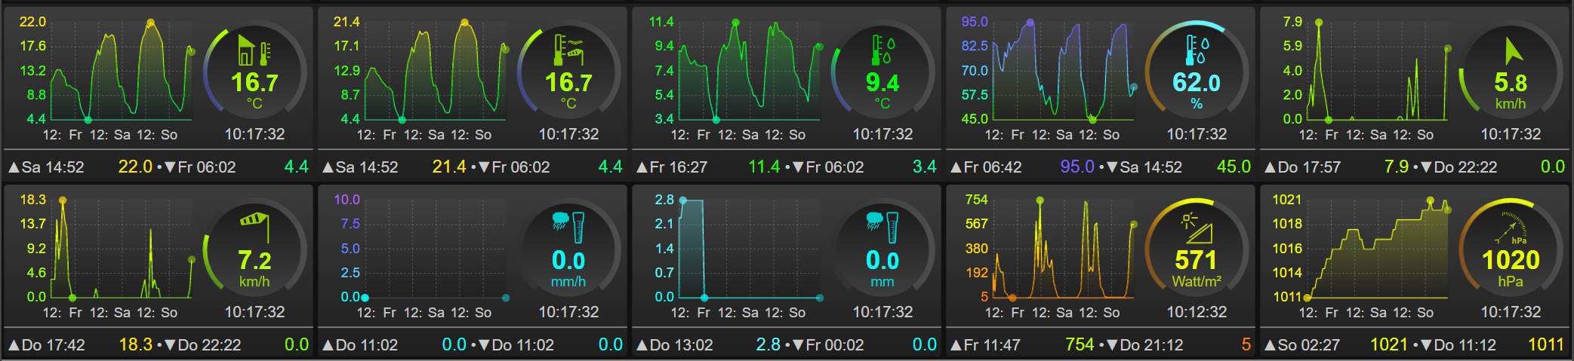Click the wind direction arrow icon

tap(1512, 50)
